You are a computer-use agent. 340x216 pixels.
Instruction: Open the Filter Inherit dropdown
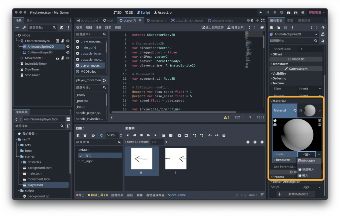click(x=310, y=89)
